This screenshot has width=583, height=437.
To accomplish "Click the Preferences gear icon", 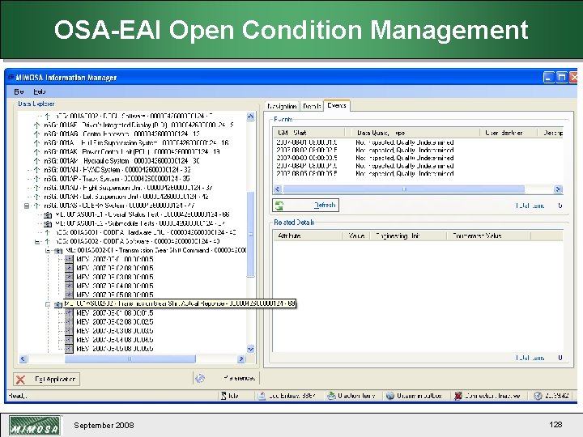I will coord(200,378).
